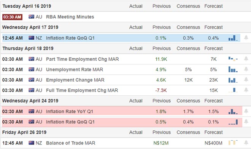Open RBA Meeting Minutes event
251x149 pixels.
[x=70, y=17]
